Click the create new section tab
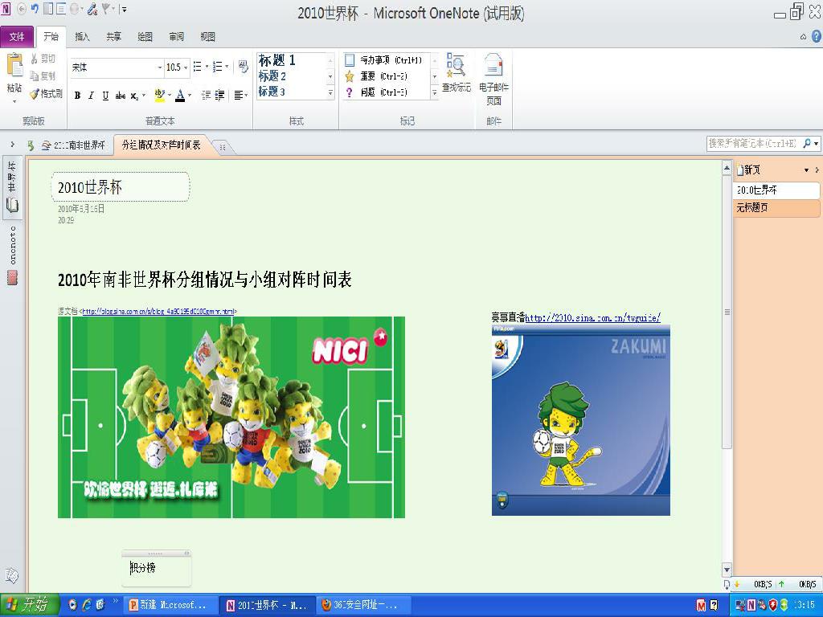The width and height of the screenshot is (823, 617). 222,148
